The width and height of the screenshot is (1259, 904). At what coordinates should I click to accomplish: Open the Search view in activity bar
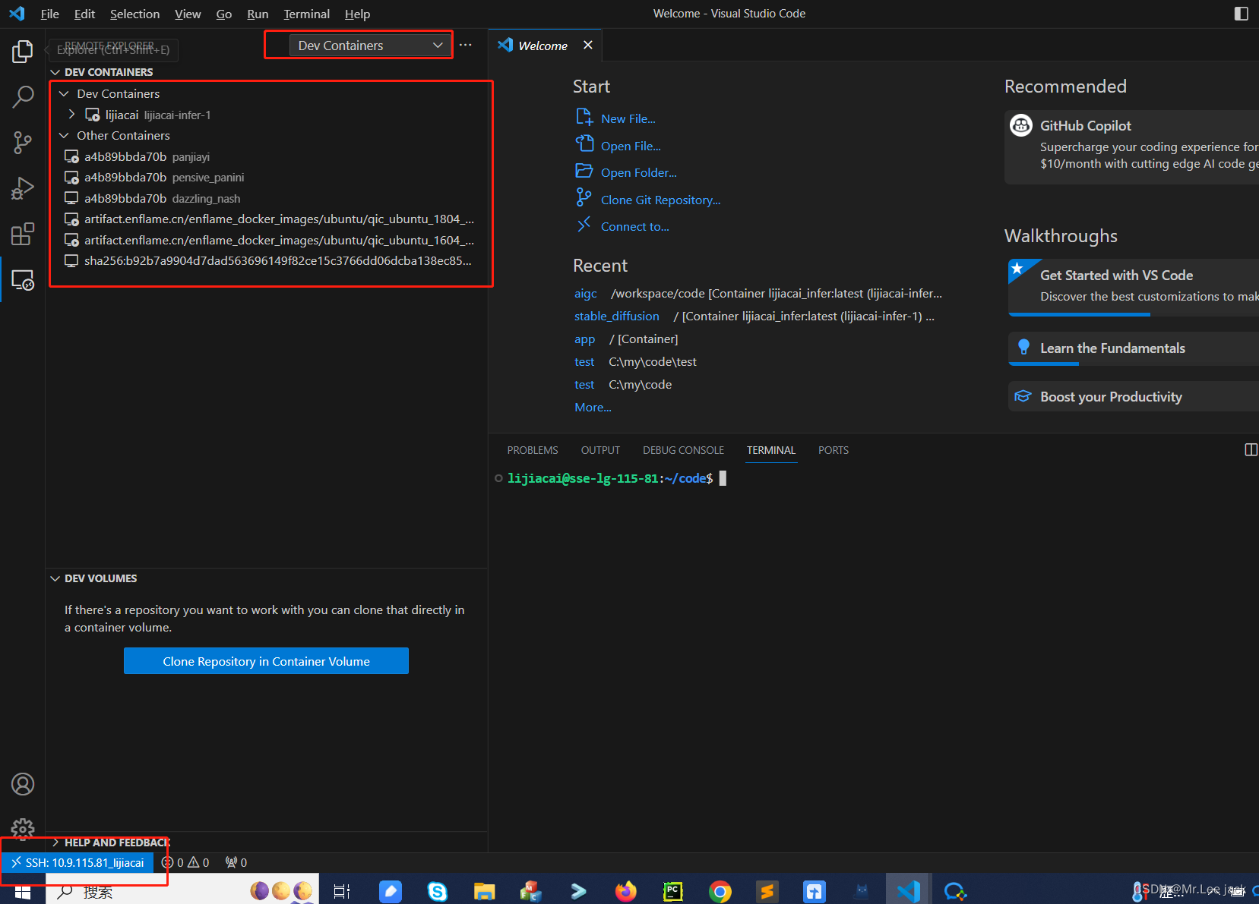[23, 96]
